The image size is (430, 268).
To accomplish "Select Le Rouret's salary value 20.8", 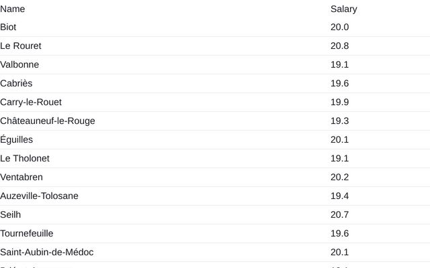I will (x=339, y=46).
